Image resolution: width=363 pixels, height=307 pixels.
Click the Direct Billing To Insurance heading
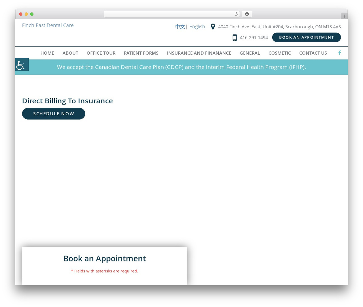tap(67, 101)
